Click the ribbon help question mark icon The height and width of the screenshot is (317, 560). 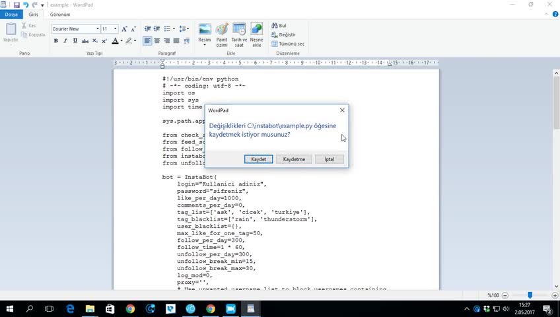click(555, 15)
